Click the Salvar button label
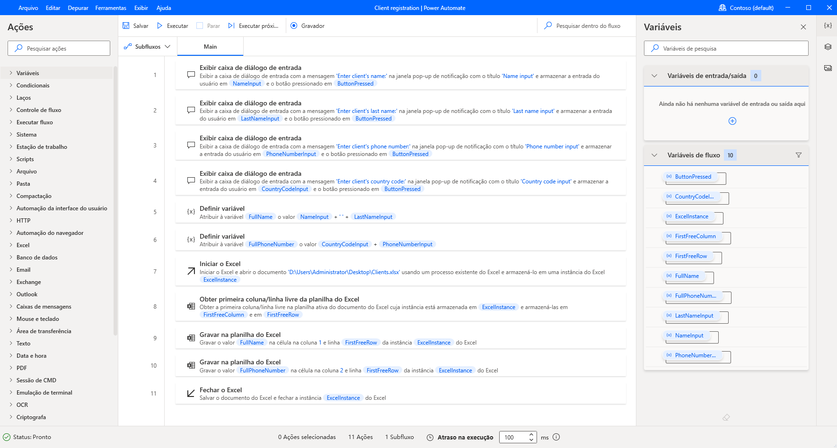This screenshot has width=837, height=448. tap(141, 26)
